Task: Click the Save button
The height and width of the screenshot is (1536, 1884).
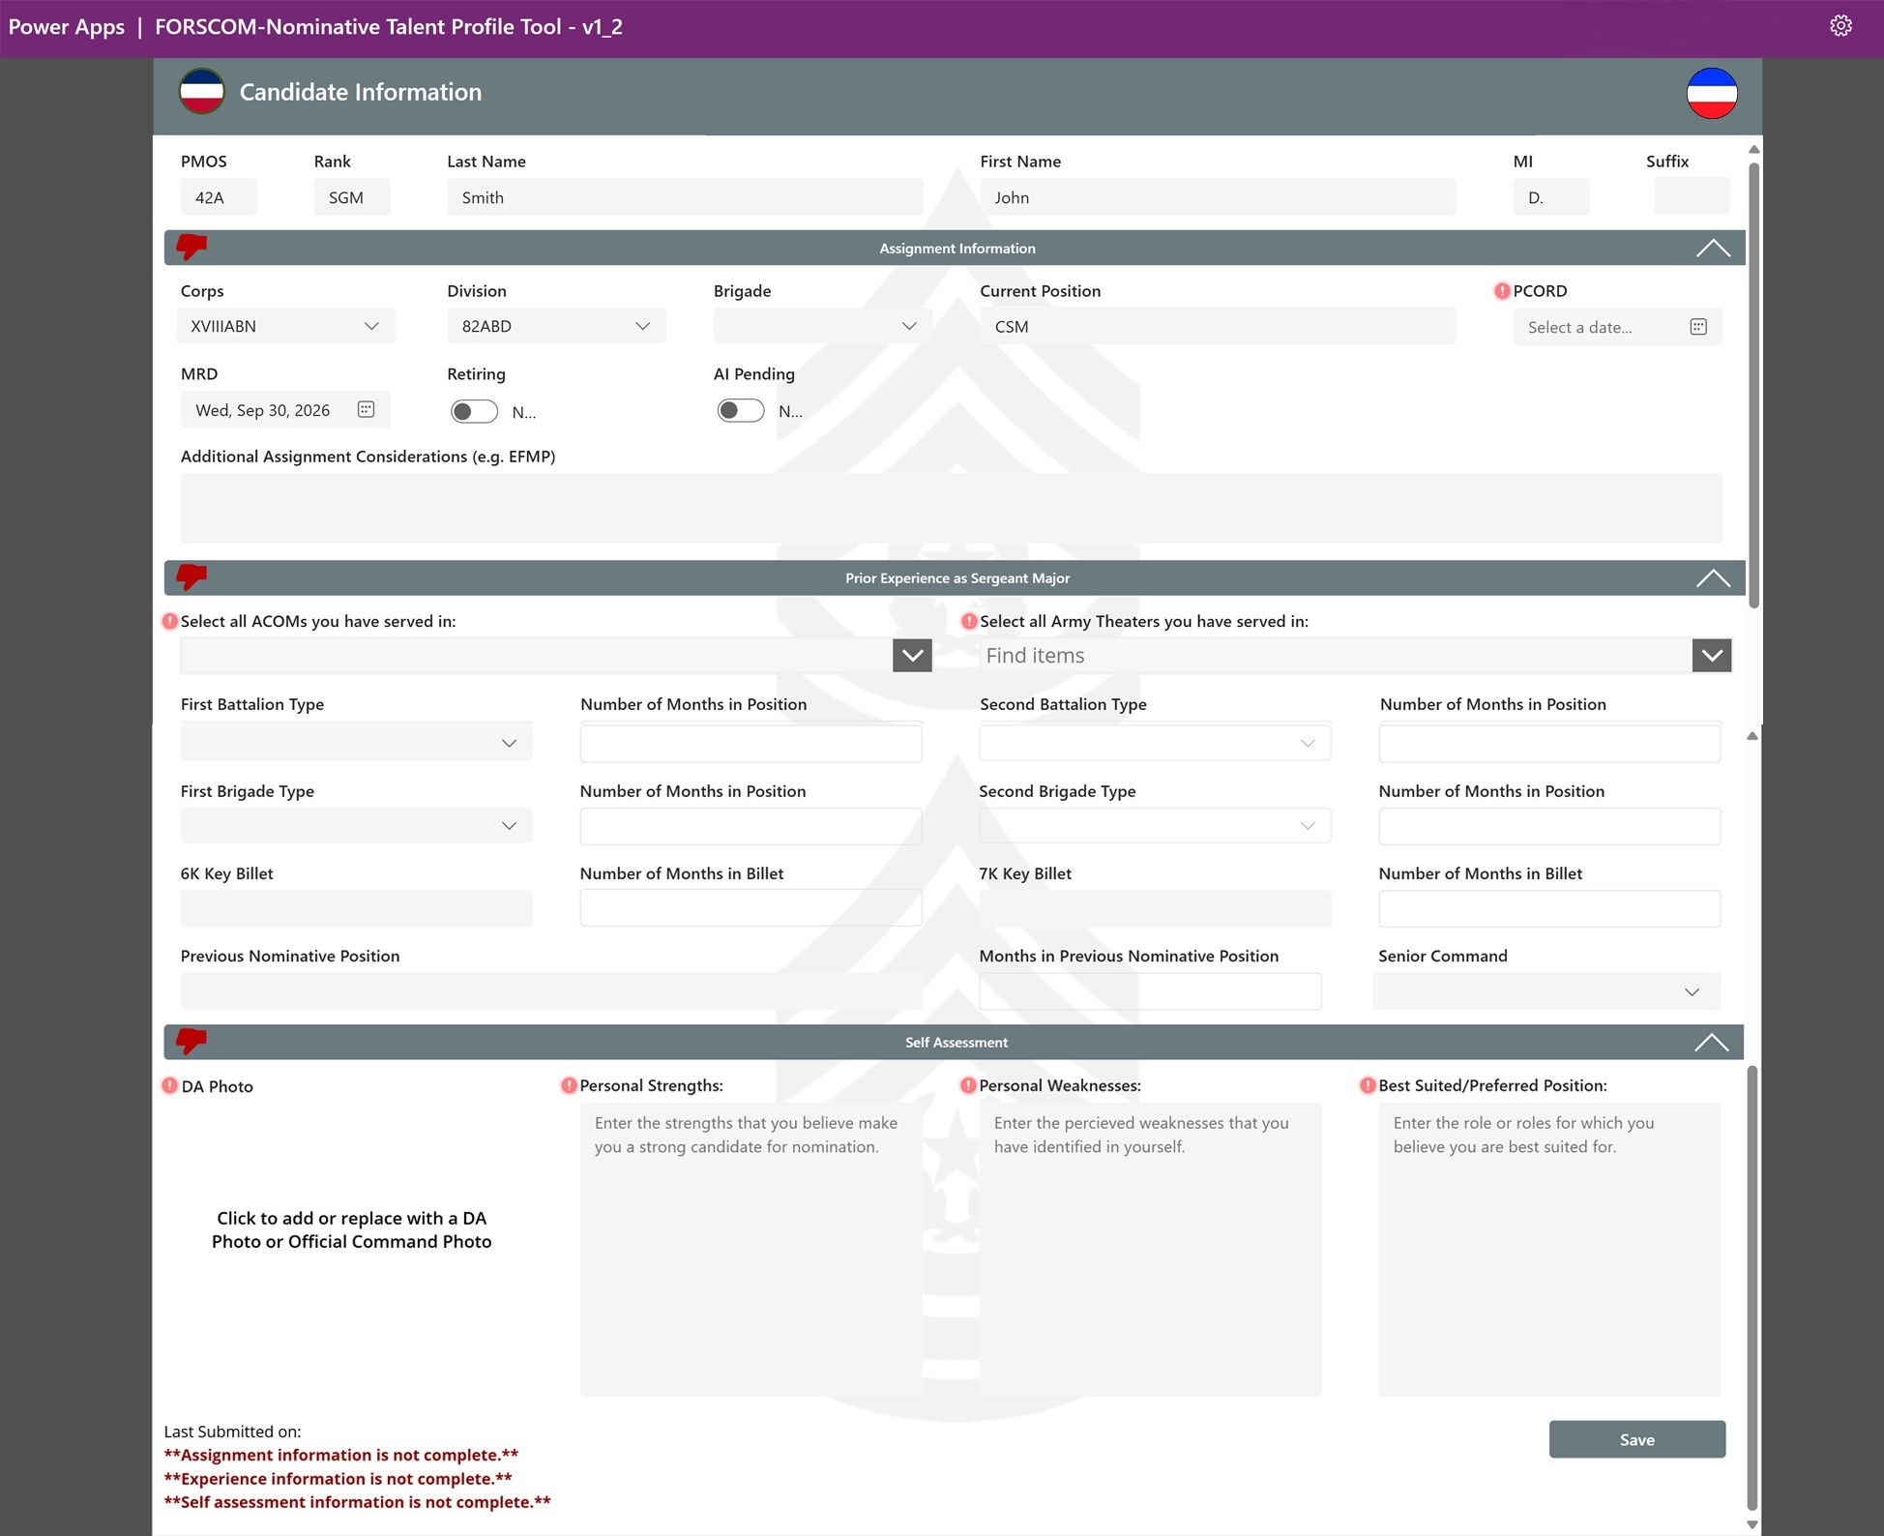Action: pos(1636,1439)
